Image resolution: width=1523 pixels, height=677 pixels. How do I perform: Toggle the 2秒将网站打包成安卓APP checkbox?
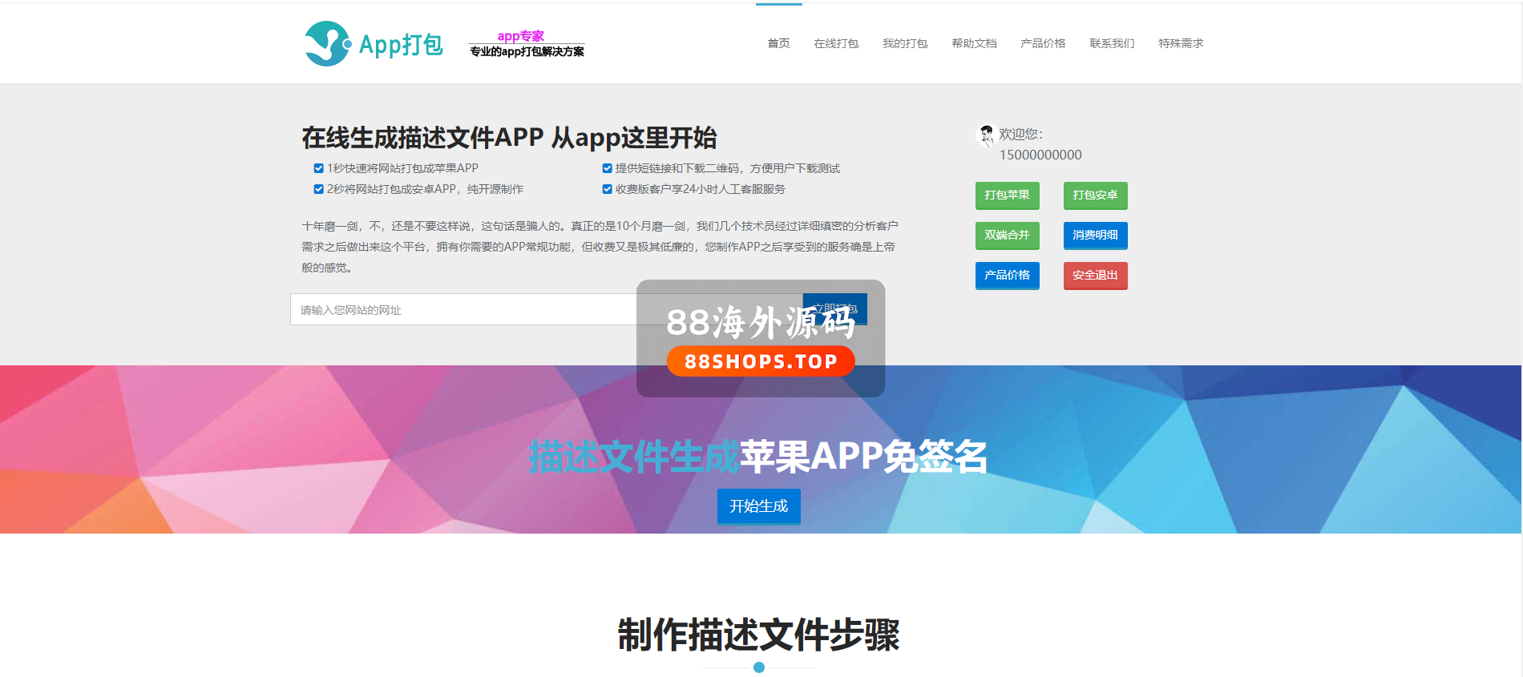[x=318, y=189]
